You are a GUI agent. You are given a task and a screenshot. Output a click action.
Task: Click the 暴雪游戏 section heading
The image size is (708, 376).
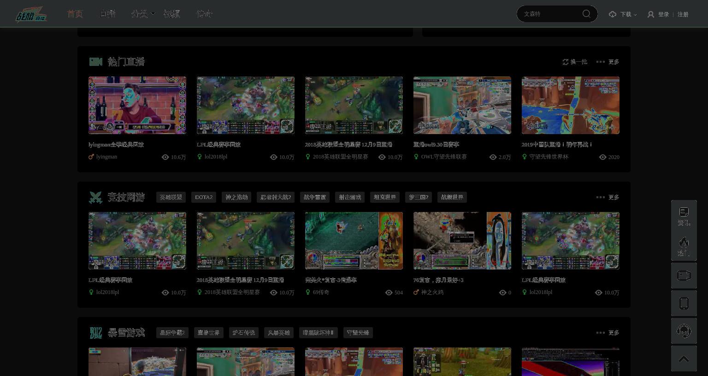(126, 333)
